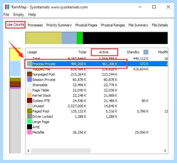Open the Priority Summary tab

pos(59,25)
